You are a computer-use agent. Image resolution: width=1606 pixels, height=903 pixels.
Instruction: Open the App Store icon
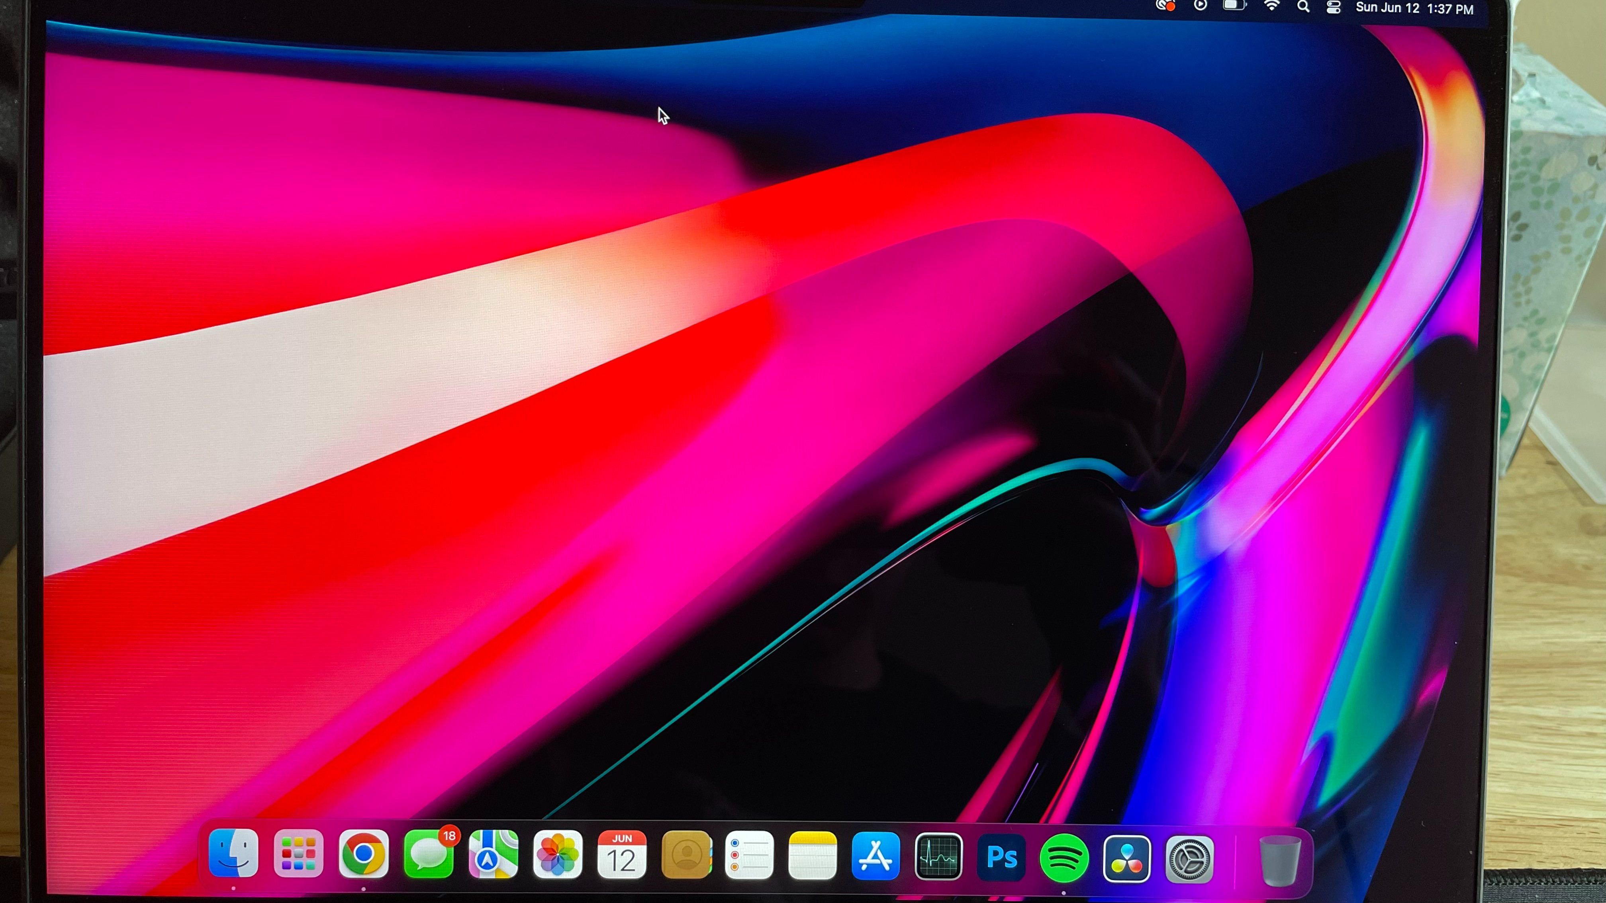pyautogui.click(x=875, y=857)
